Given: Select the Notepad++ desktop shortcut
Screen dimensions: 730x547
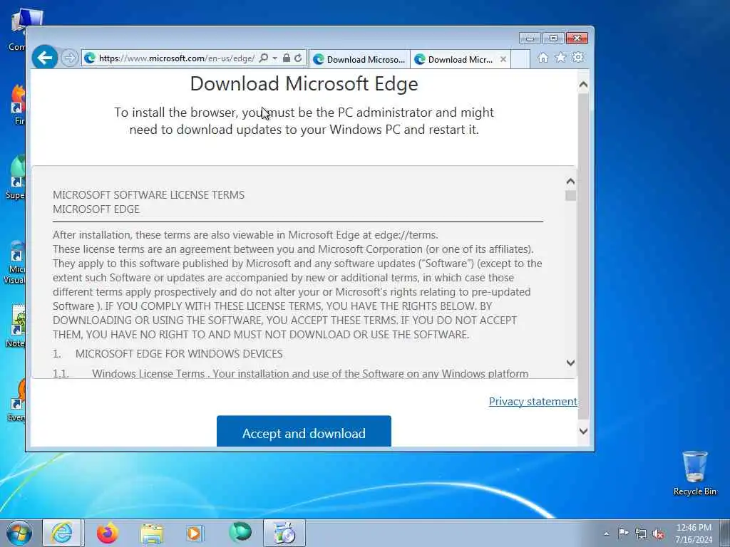Looking at the screenshot, I should tap(16, 325).
